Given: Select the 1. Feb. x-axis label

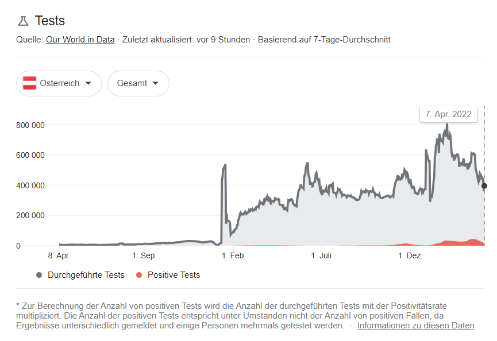Looking at the screenshot, I should [x=234, y=256].
